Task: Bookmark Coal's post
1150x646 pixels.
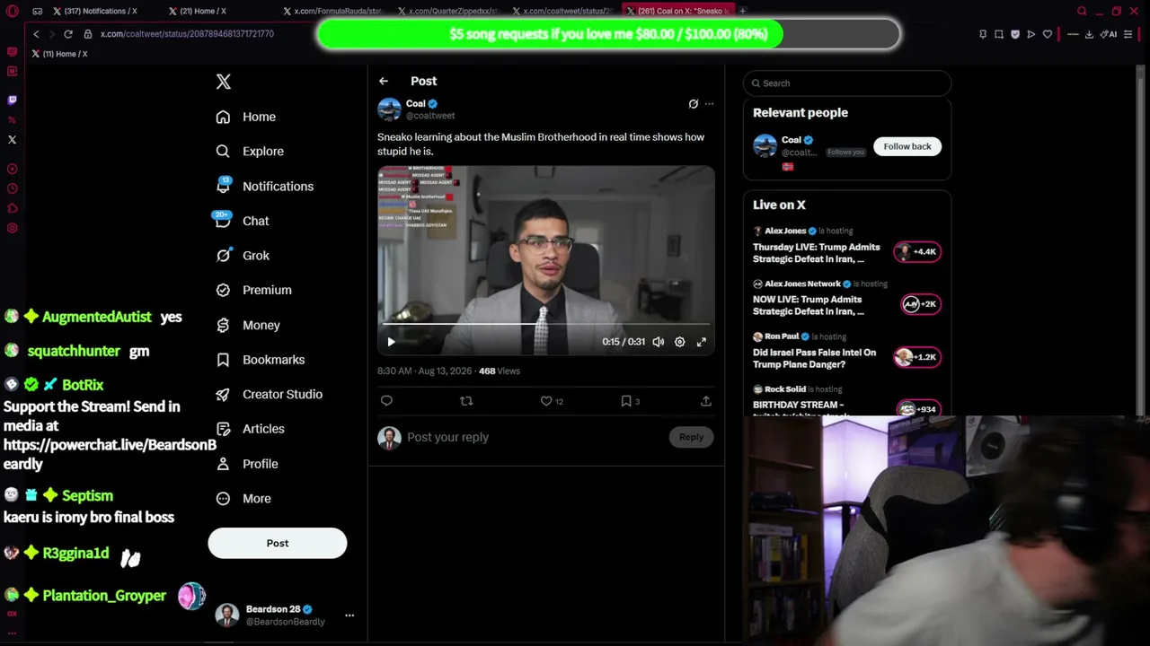Action: pyautogui.click(x=626, y=401)
